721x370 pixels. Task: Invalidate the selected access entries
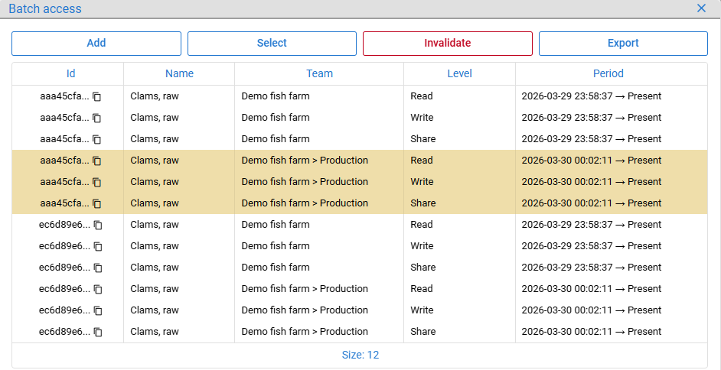pos(448,43)
